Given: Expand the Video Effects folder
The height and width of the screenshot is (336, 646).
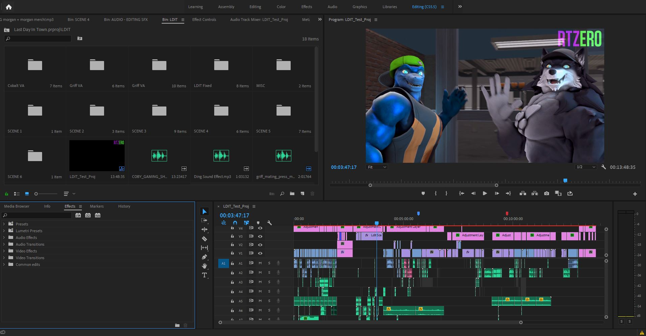Looking at the screenshot, I should [4, 251].
